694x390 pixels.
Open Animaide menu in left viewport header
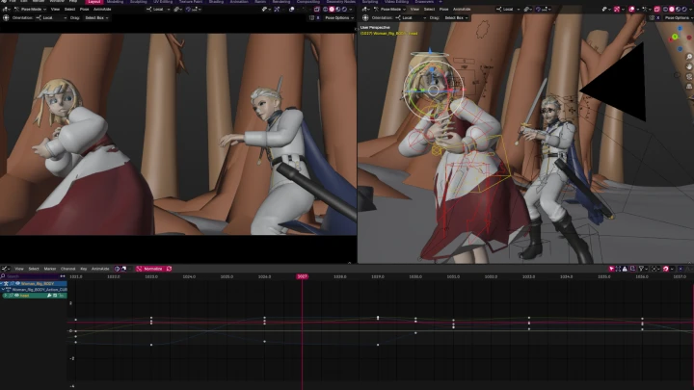coord(102,9)
